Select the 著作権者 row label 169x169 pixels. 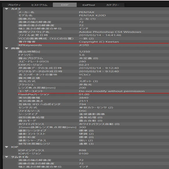[x=27, y=42]
